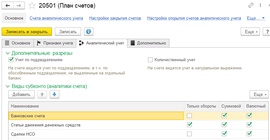Open the 'Дополнительно' tab
The width and height of the screenshot is (270, 140).
point(150,43)
